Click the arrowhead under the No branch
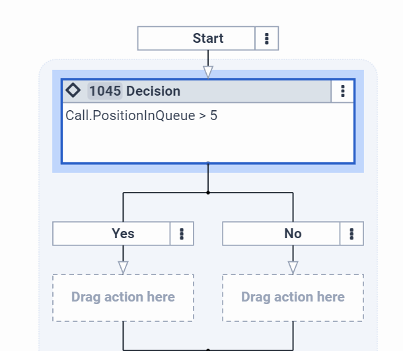 pyautogui.click(x=293, y=267)
